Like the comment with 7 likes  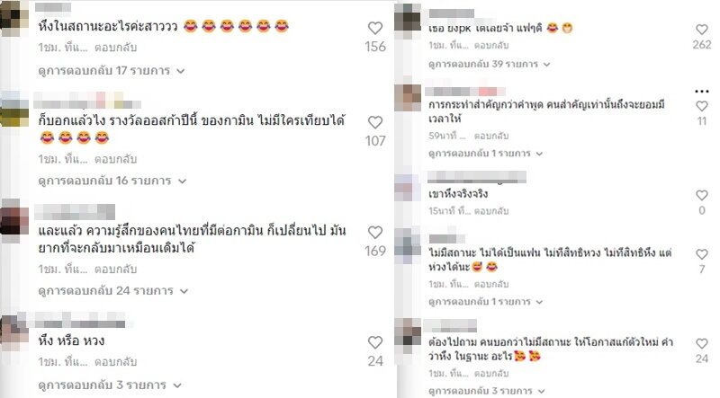click(702, 254)
